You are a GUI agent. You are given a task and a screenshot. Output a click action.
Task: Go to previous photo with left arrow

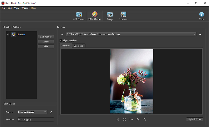62,34
